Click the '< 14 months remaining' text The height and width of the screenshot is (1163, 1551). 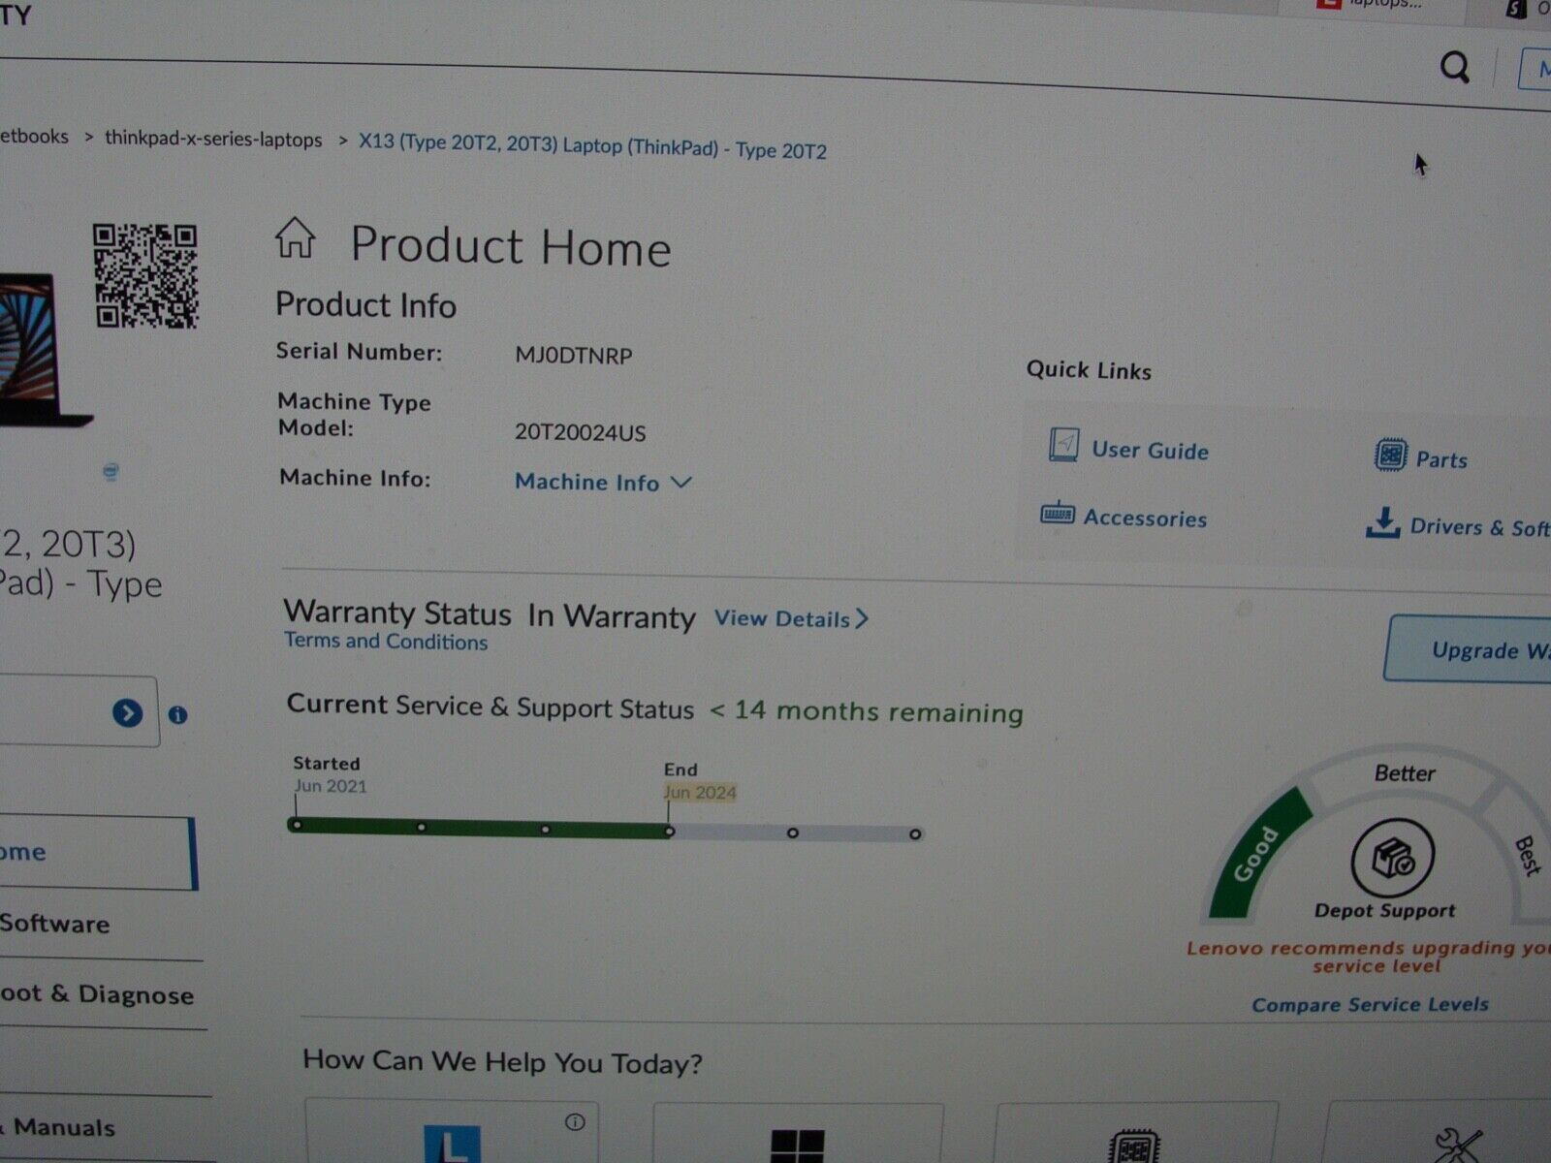[866, 711]
